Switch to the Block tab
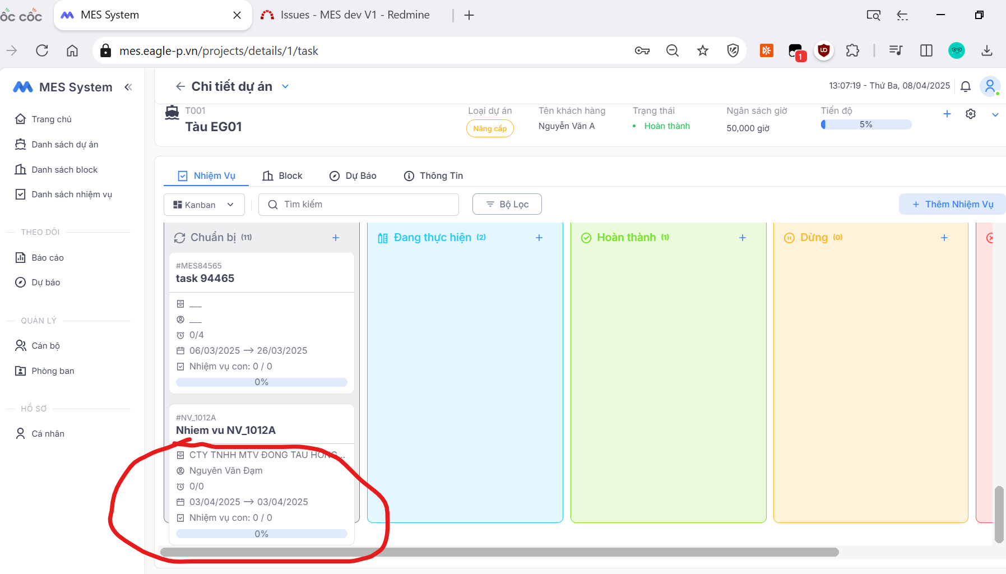1006x574 pixels. [x=282, y=176]
